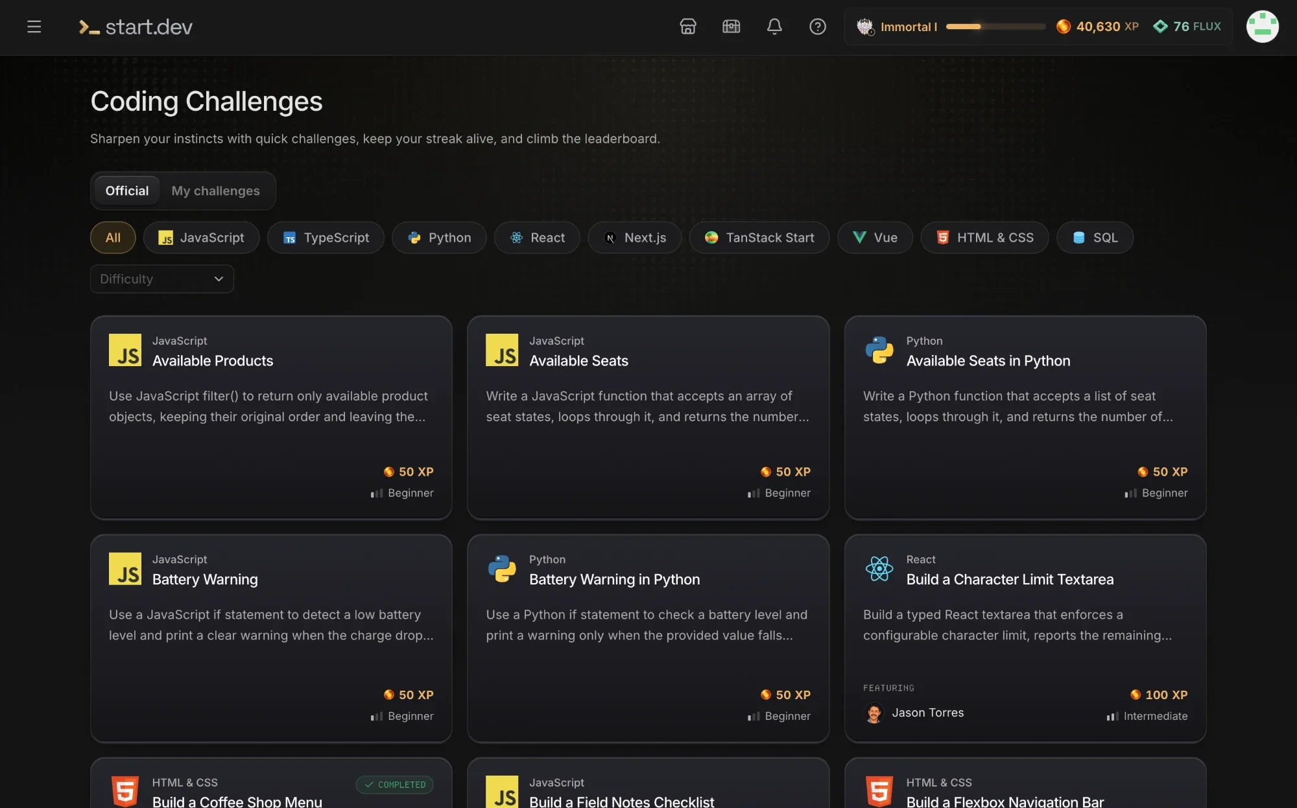Filter by TypeScript
Image resolution: width=1297 pixels, height=808 pixels.
[326, 238]
